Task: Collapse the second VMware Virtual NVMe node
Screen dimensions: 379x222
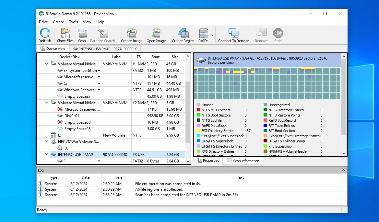Action: (46, 103)
